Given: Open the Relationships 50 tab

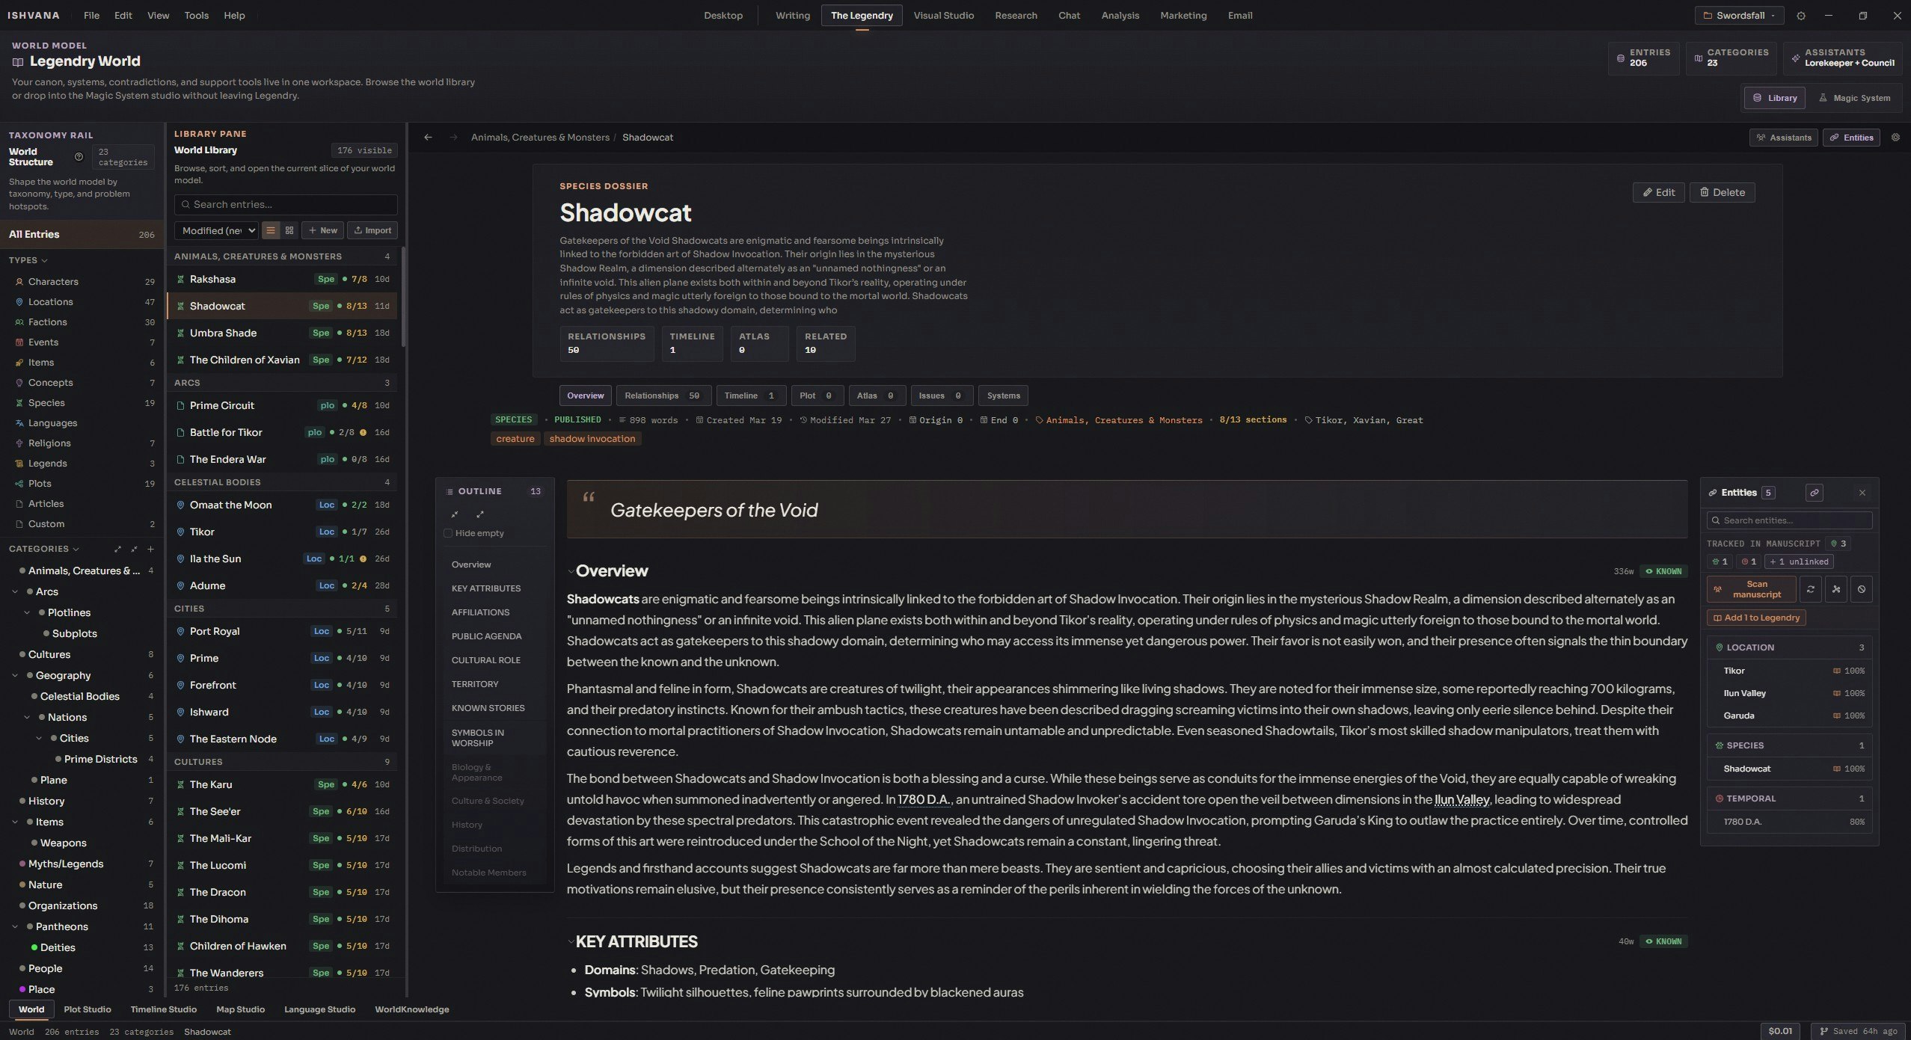Looking at the screenshot, I should pyautogui.click(x=661, y=396).
